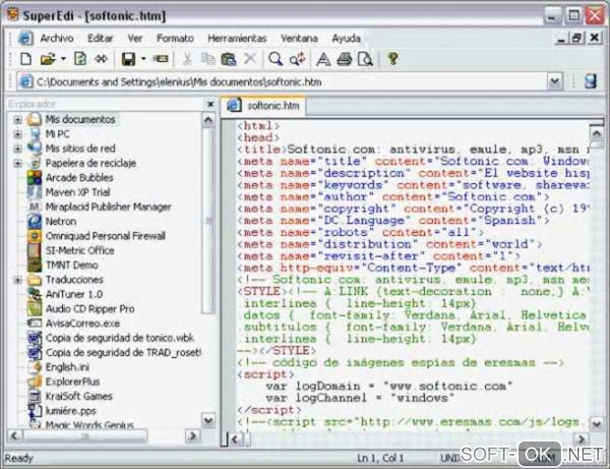The height and width of the screenshot is (469, 610).
Task: Expand Papelera de reciclaje node
Action: click(17, 163)
